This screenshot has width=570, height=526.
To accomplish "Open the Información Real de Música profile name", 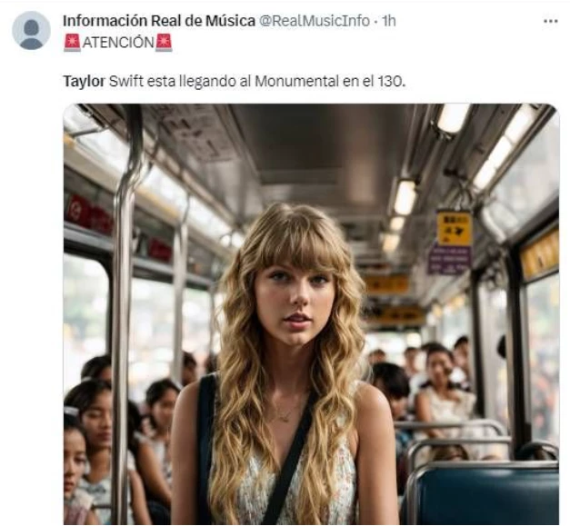I will (159, 21).
